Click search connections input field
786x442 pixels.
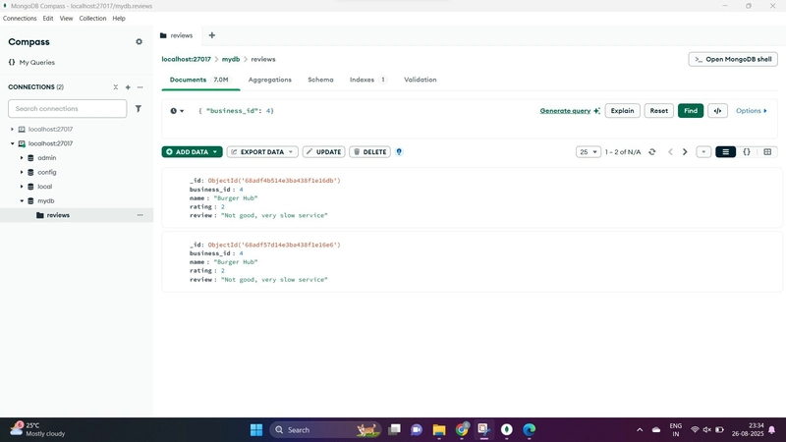point(67,108)
